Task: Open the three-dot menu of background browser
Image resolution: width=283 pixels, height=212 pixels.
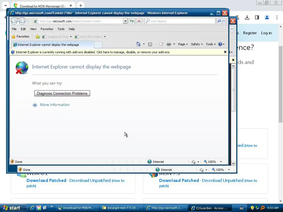Action: [277, 17]
